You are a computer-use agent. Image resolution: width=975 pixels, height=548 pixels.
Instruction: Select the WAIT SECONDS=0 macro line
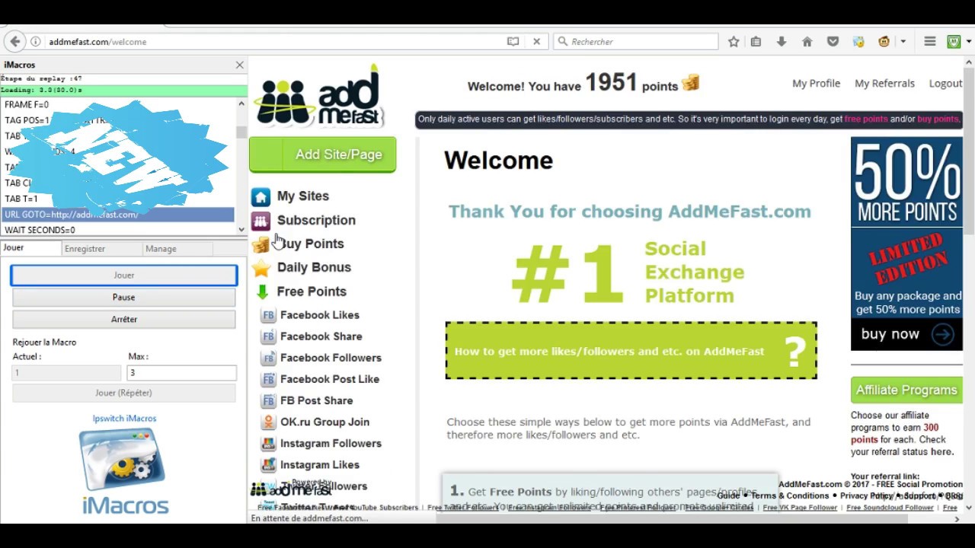pos(118,230)
